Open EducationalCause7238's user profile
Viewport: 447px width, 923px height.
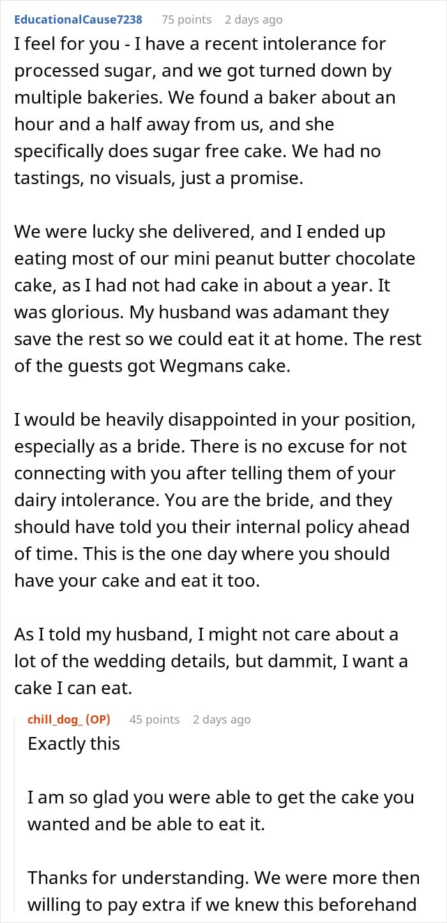(78, 20)
